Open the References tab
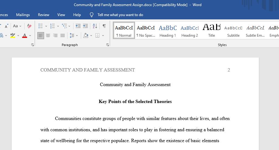 pyautogui.click(x=4, y=15)
